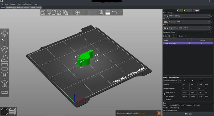Open variable layer height tool
The height and width of the screenshot is (116, 214).
point(108,13)
